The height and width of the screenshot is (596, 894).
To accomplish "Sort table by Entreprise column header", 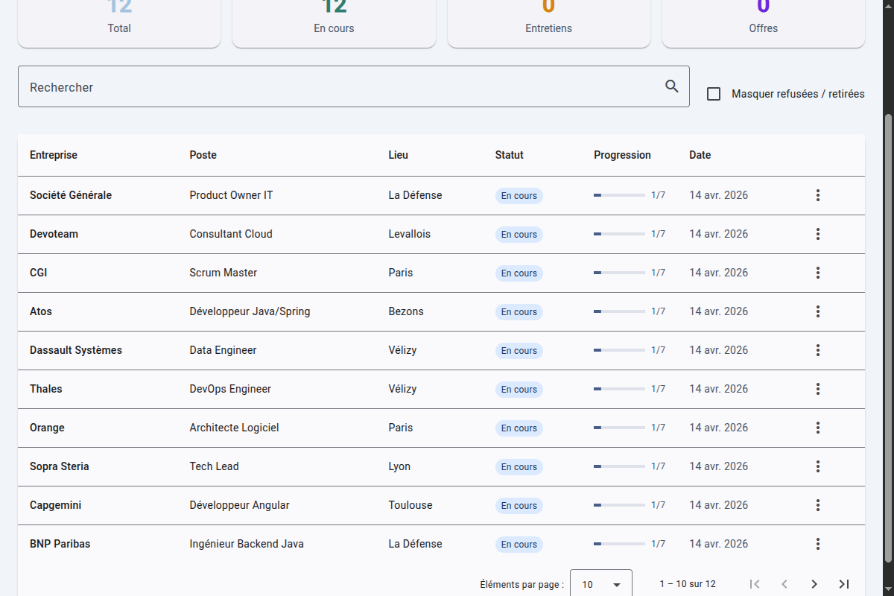I will pyautogui.click(x=54, y=155).
